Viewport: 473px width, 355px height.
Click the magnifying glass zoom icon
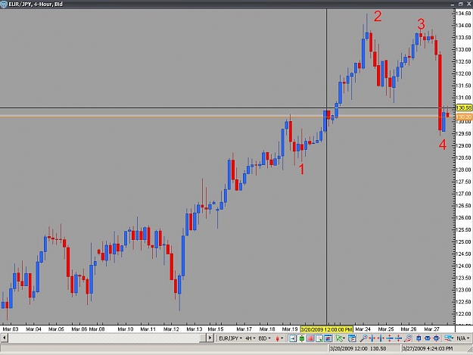[x=363, y=338]
